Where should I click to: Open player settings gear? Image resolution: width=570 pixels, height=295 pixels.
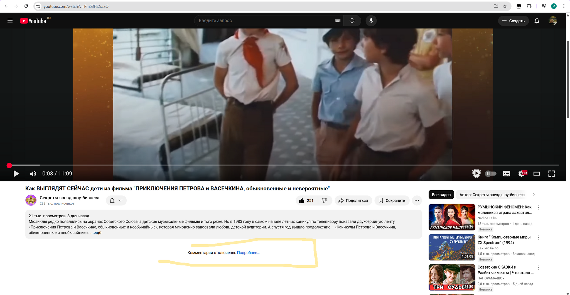coord(522,174)
